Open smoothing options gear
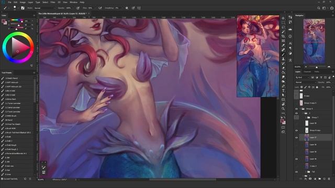Screen dimensions: 335x188 coord(127,8)
